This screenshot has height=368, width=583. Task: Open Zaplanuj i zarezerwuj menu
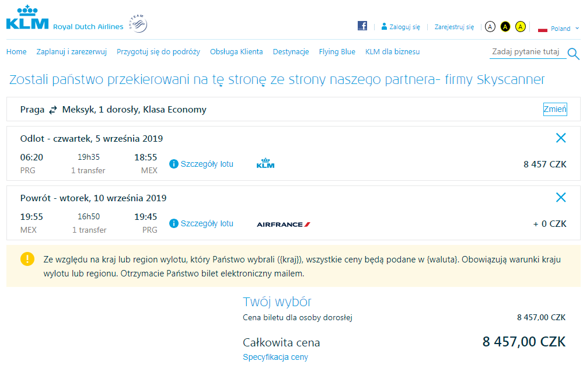tap(71, 52)
